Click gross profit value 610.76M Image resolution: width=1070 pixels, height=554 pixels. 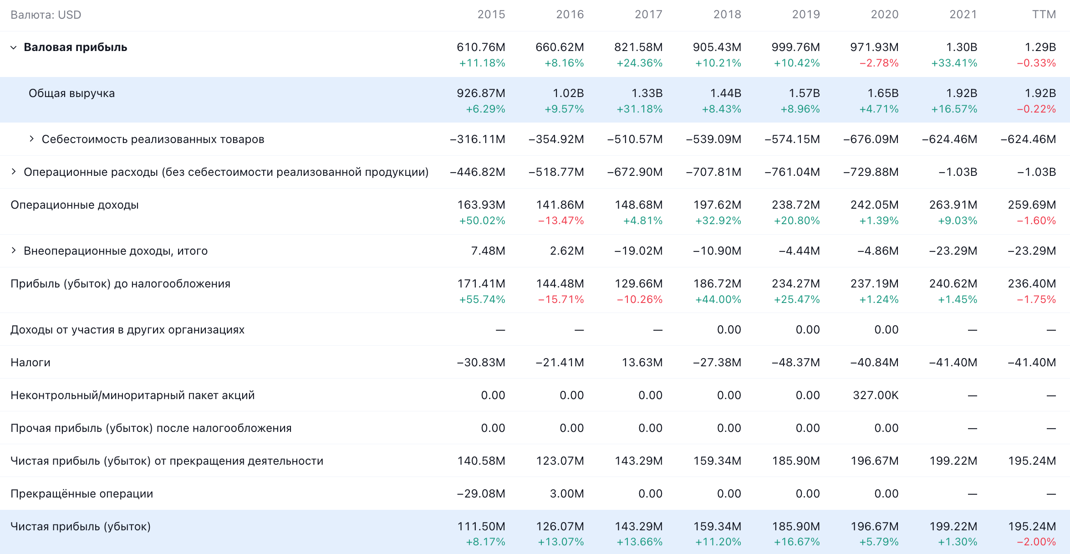tap(481, 47)
